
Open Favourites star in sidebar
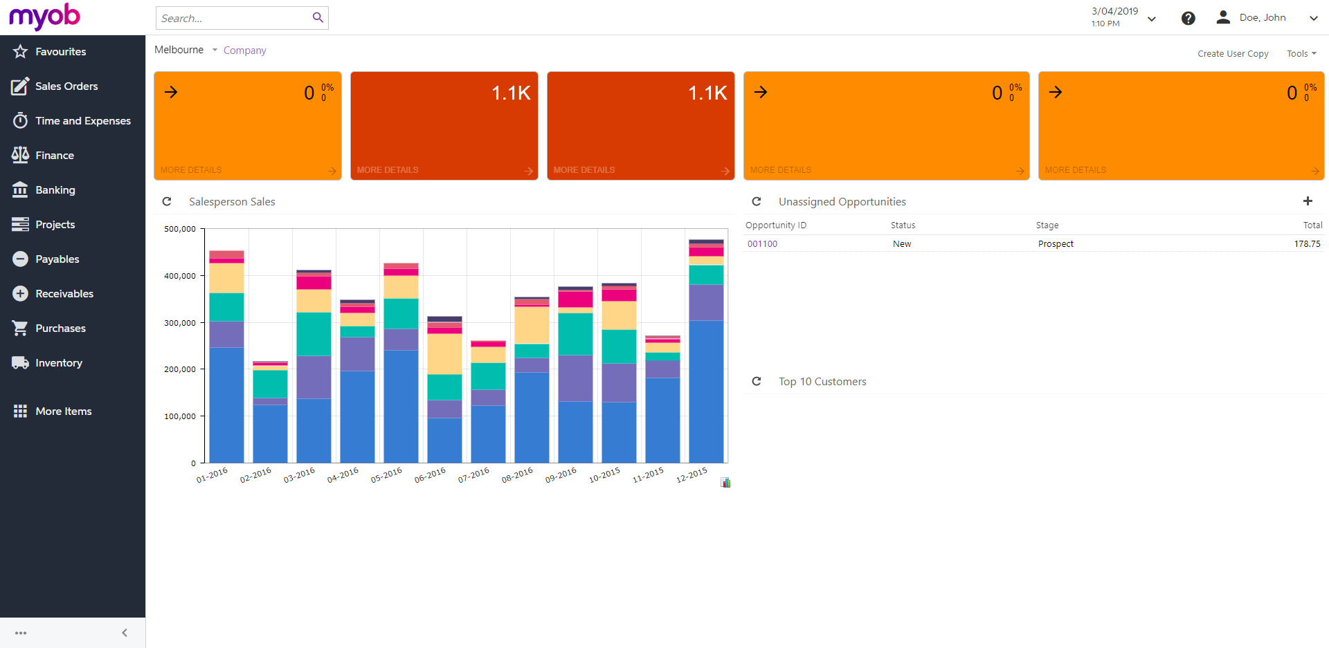[x=21, y=52]
